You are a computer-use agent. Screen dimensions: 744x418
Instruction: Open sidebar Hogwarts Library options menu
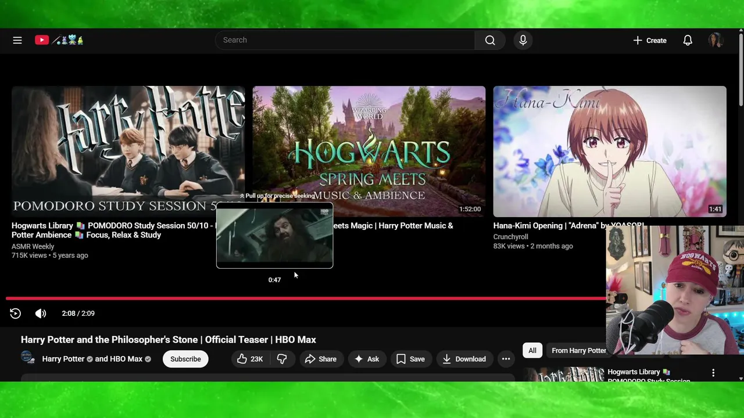tap(713, 373)
